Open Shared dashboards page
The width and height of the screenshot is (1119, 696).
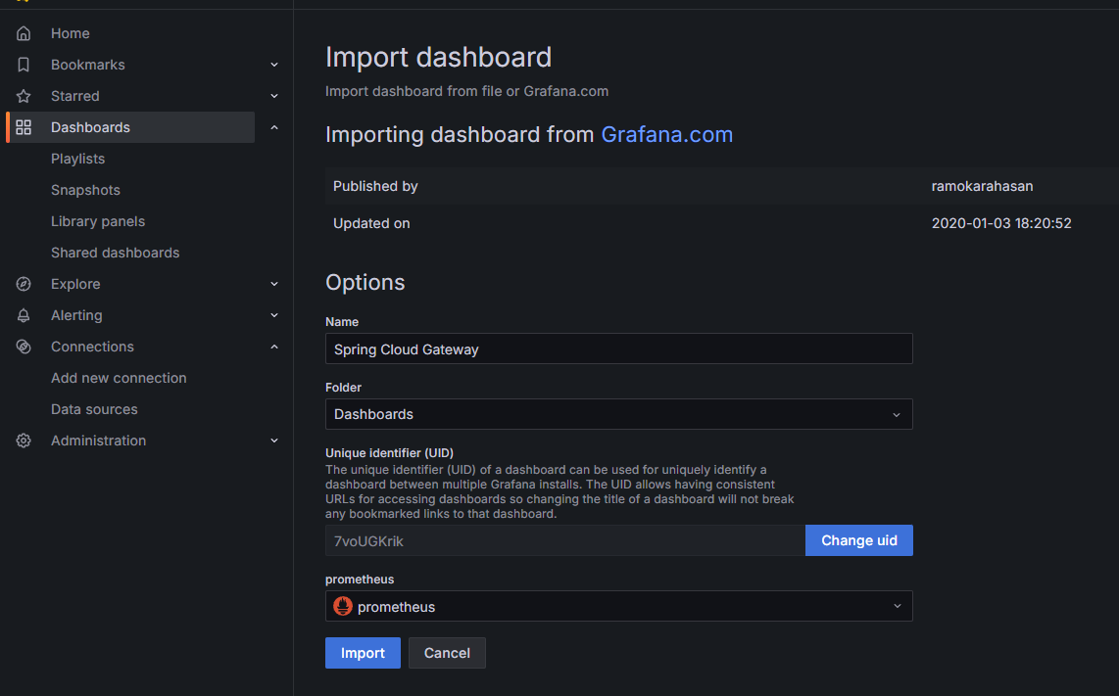115,254
